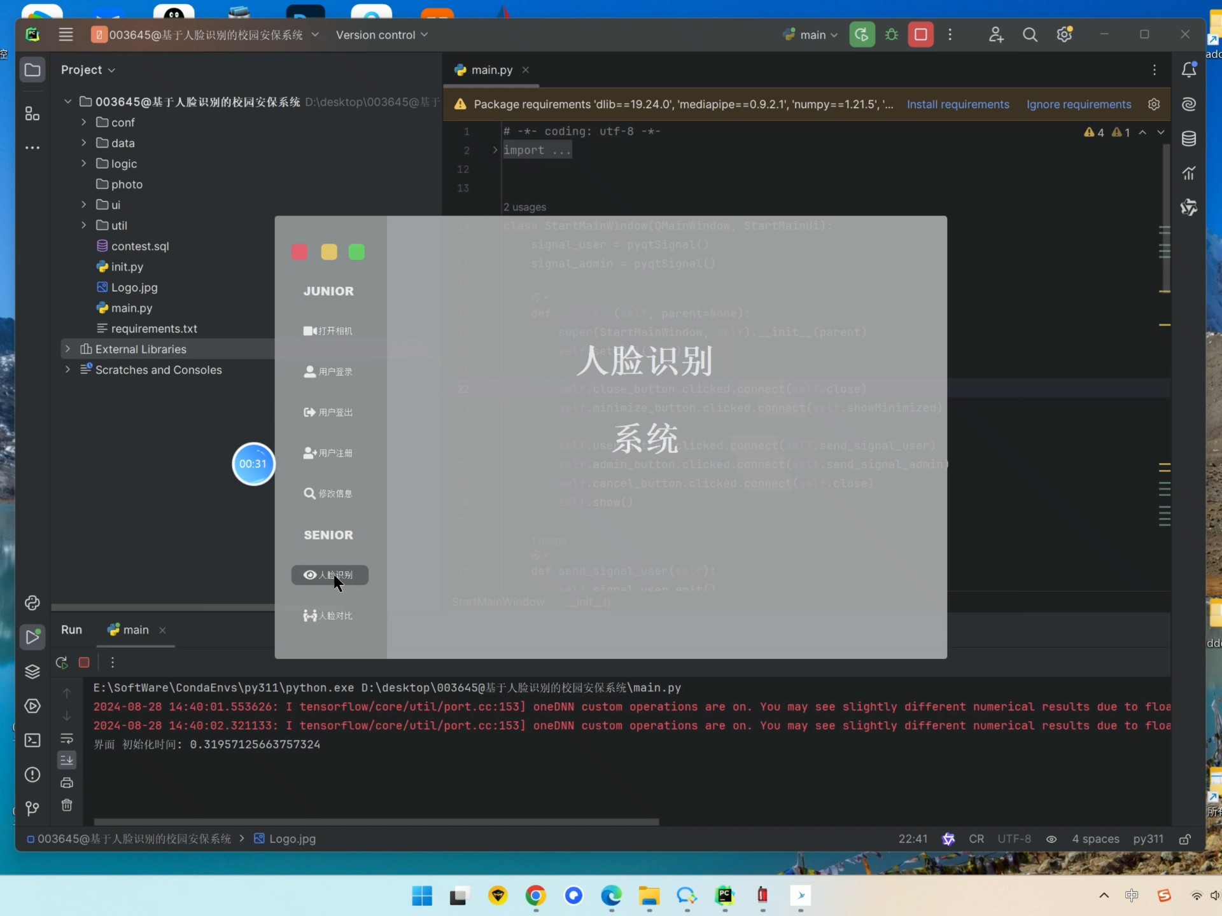Viewport: 1222px width, 916px height.
Task: Toggle soft-wrap in Run console
Action: tap(67, 739)
